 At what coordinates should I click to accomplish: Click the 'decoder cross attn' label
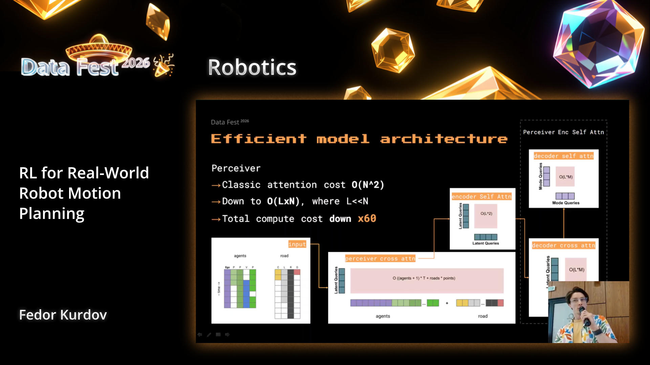[564, 246]
